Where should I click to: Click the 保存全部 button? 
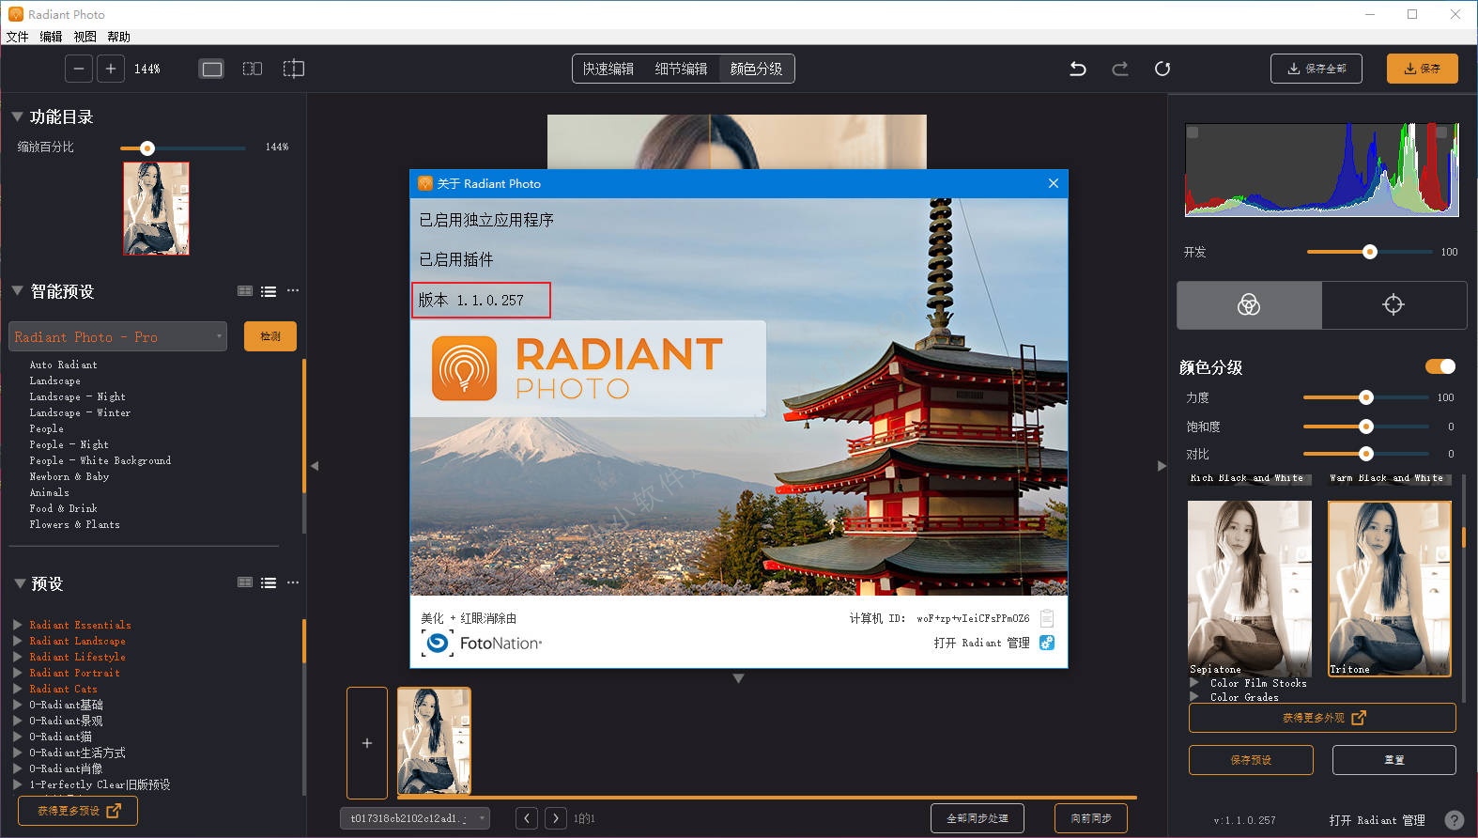(x=1316, y=69)
